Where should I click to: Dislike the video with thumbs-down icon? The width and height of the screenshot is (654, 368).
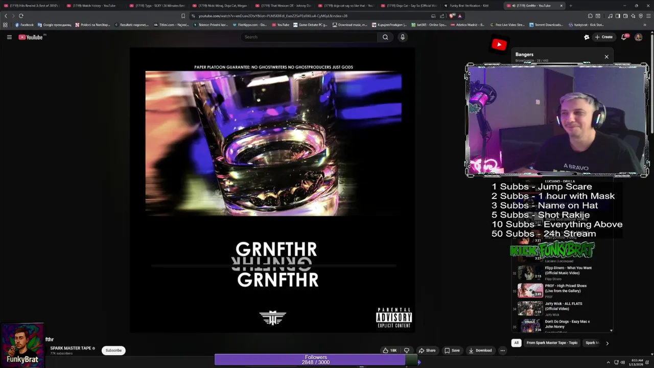[x=407, y=350]
